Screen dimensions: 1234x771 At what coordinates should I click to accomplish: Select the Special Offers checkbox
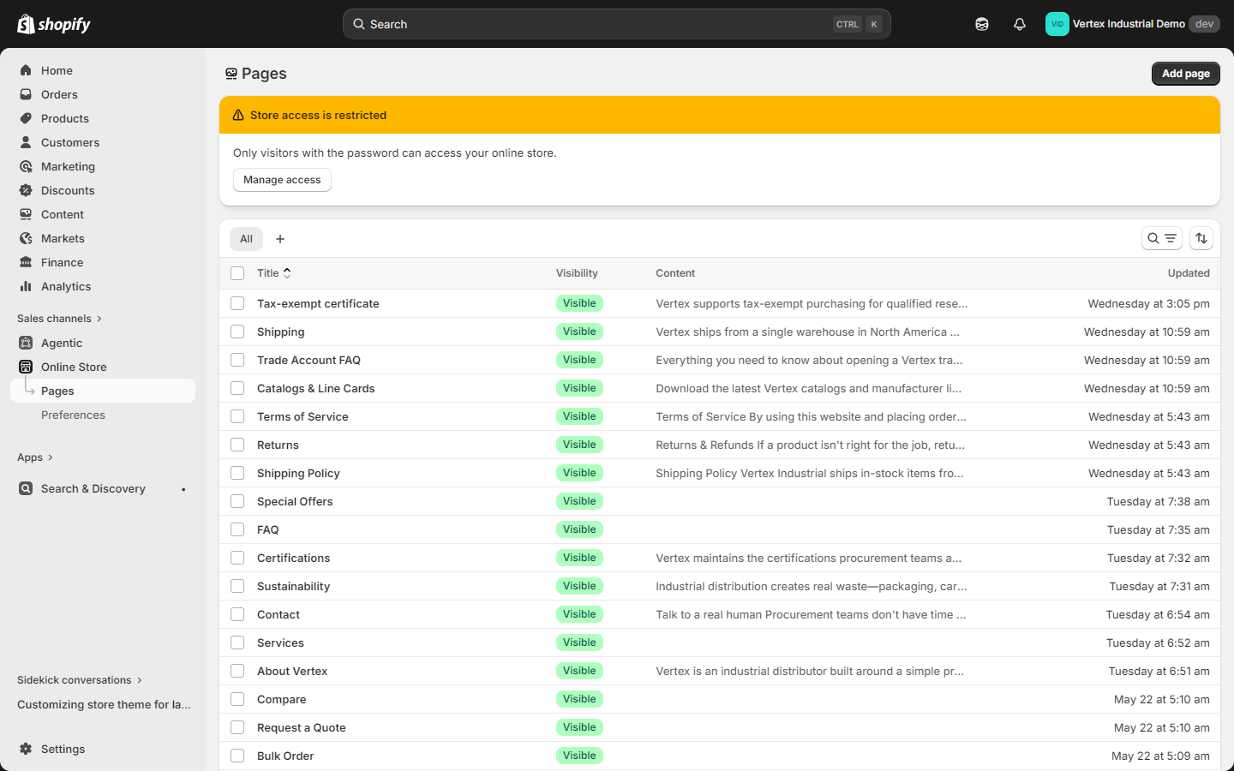[x=237, y=501]
